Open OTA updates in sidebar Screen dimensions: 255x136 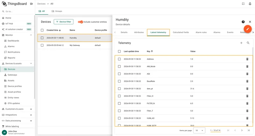click(x=17, y=103)
